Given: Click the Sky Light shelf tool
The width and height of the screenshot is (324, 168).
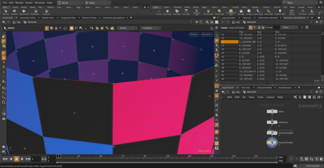Looking at the screenshot, I should click(241, 12).
